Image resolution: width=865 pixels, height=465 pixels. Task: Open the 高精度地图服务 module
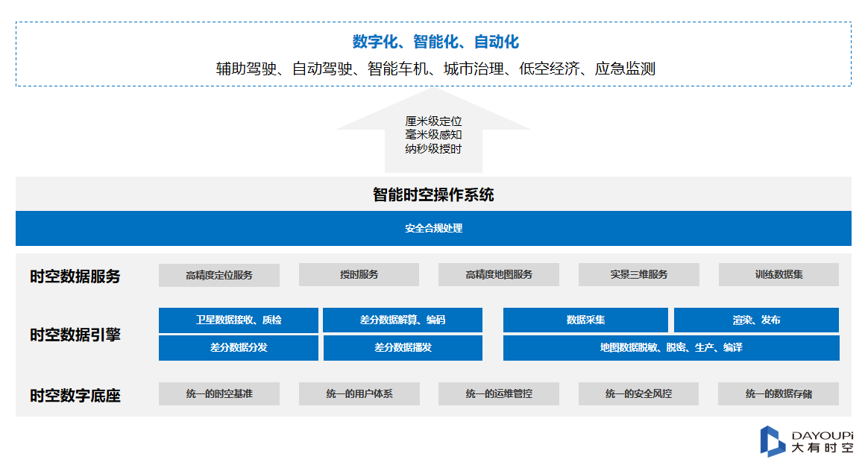coord(499,274)
